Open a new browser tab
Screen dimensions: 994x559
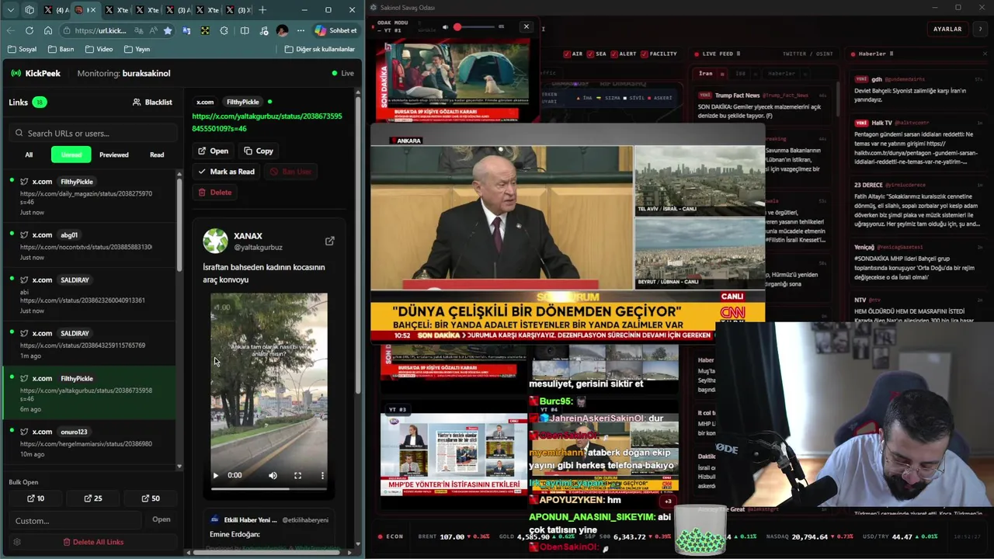tap(262, 10)
